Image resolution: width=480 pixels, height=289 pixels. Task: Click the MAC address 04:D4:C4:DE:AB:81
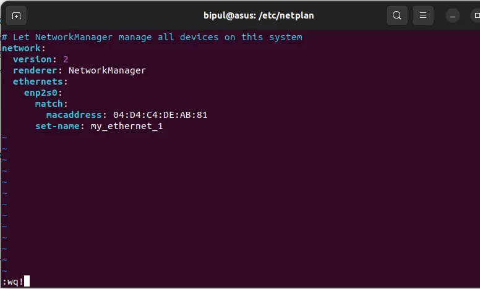coord(160,115)
